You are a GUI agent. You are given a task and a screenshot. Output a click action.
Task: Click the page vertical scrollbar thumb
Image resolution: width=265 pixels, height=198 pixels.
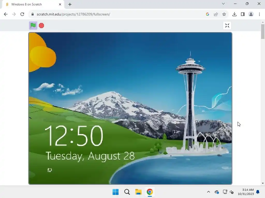[263, 31]
